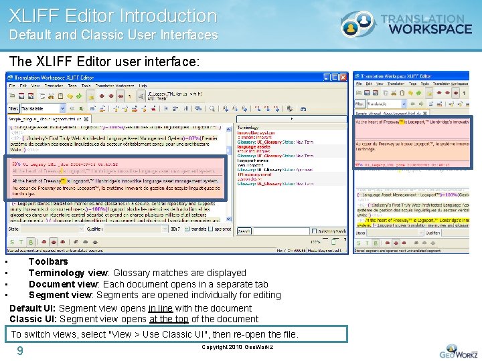
Task: Click the green S button in right classic window
Action: pyautogui.click(x=358, y=243)
